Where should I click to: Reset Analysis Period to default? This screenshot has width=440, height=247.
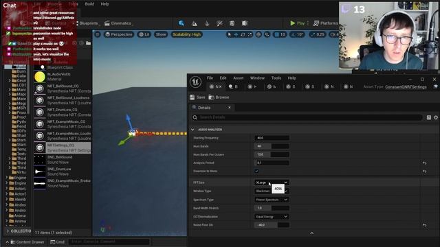[x=425, y=163]
